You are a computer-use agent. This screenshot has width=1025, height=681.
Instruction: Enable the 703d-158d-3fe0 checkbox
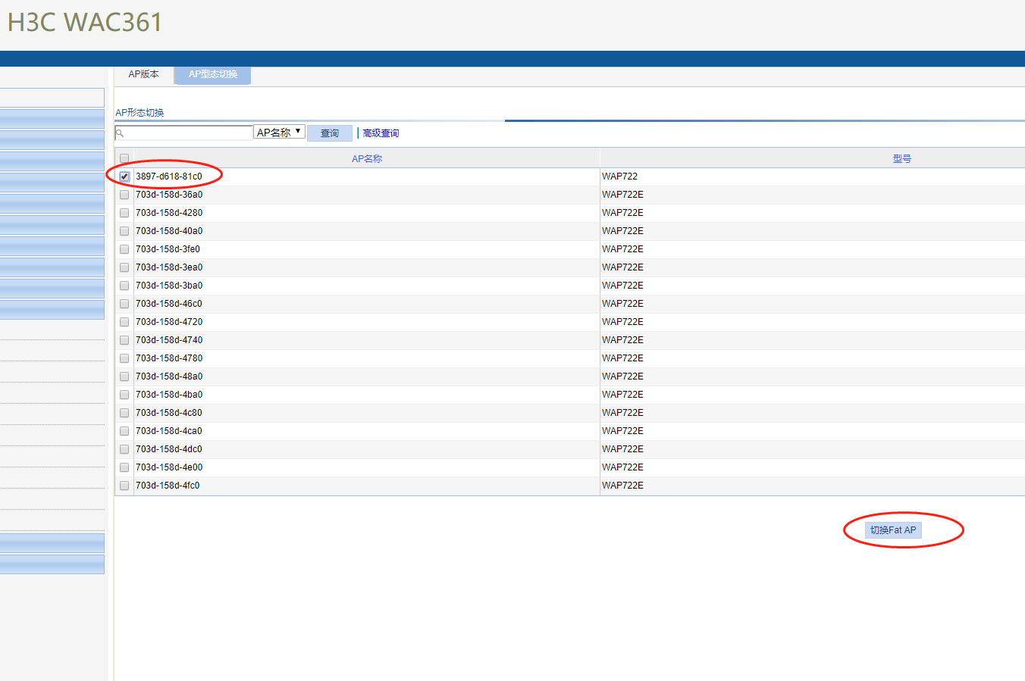[124, 249]
